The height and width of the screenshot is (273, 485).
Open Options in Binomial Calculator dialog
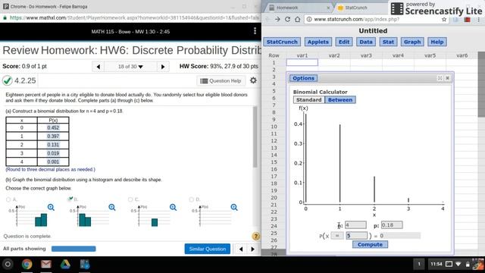tap(303, 78)
